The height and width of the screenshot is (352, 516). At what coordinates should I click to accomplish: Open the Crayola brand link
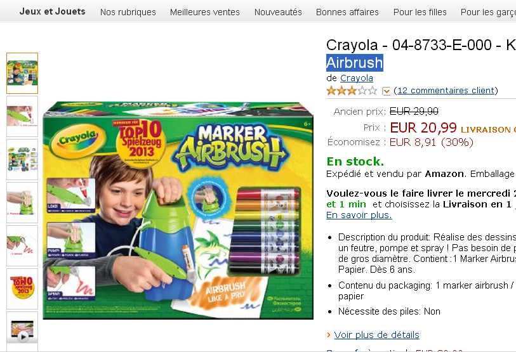coord(357,78)
